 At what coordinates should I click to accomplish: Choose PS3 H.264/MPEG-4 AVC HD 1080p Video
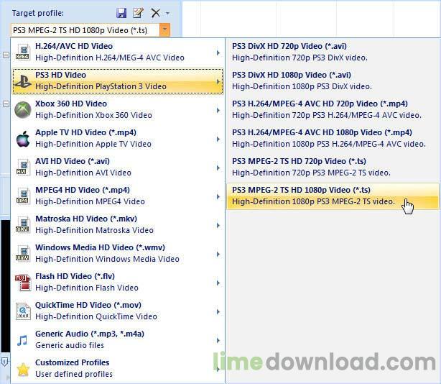[333, 139]
